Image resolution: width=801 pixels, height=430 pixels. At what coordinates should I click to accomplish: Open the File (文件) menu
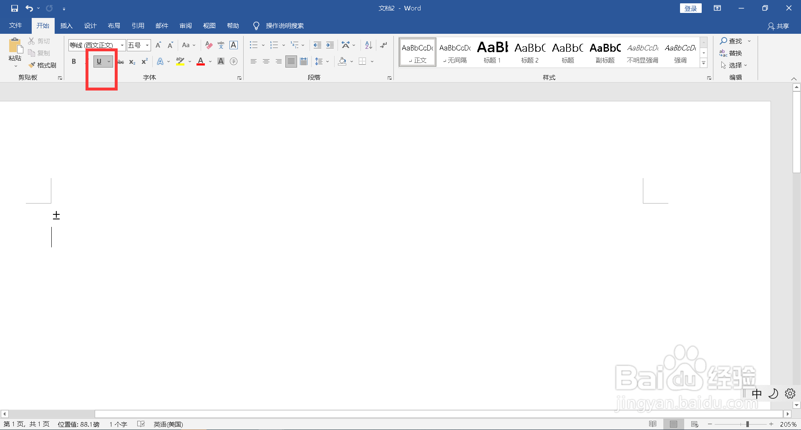pyautogui.click(x=15, y=26)
